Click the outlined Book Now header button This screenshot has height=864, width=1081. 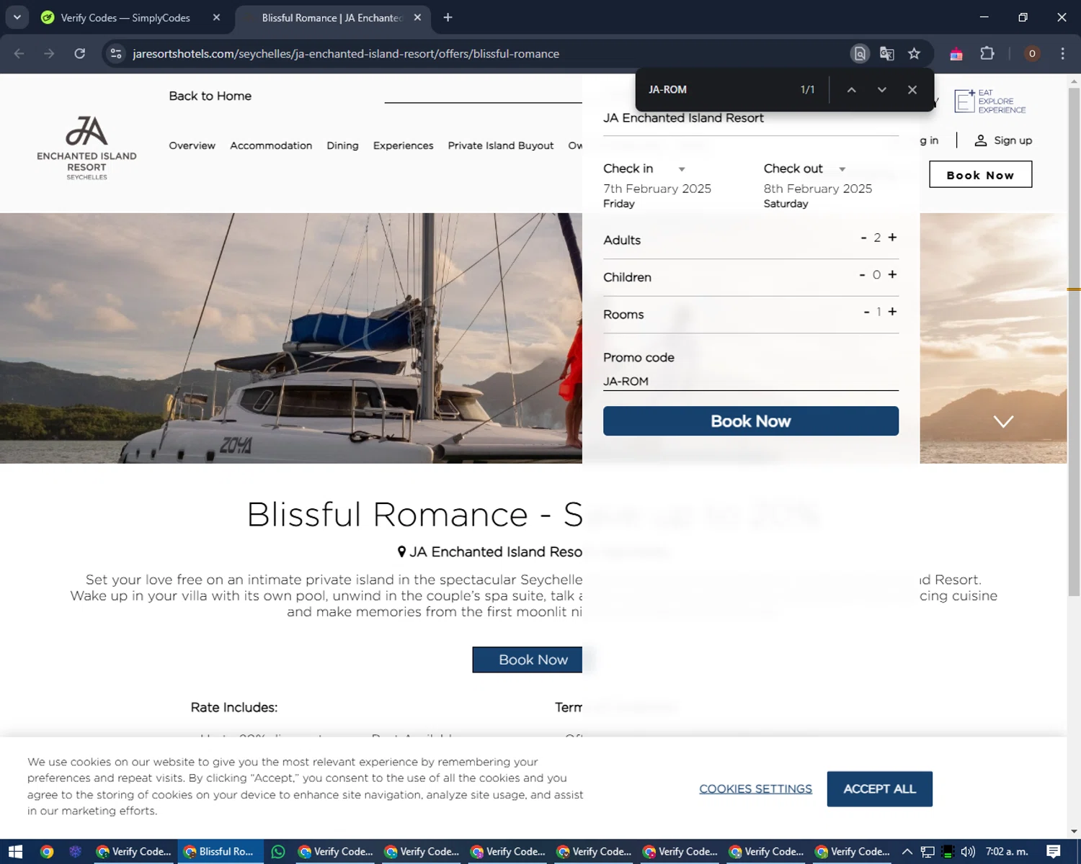(x=980, y=174)
